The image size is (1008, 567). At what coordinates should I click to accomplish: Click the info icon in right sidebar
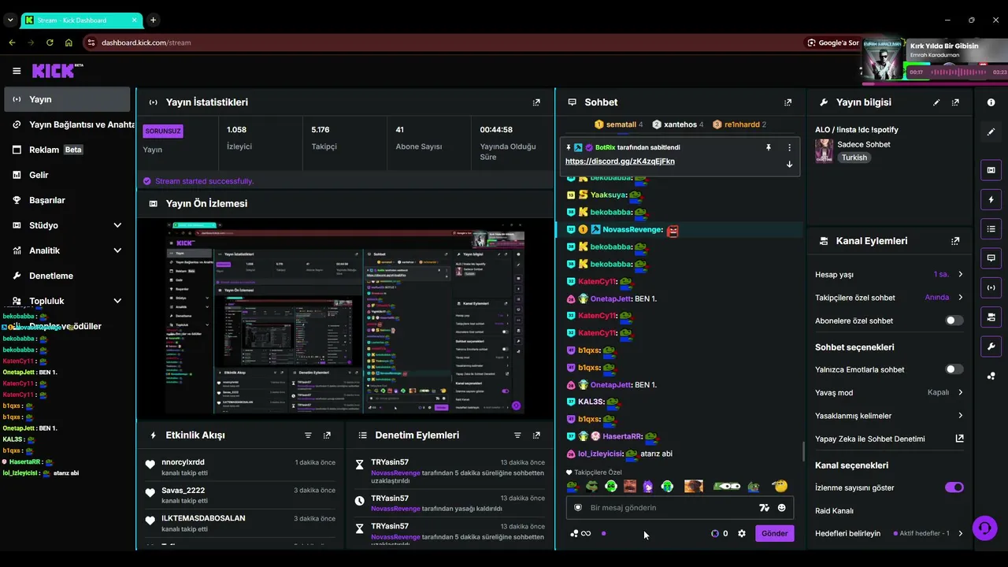(991, 102)
